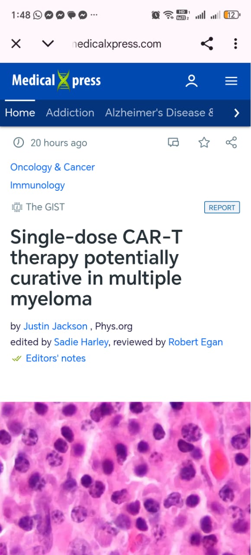Screen dimensions: 251x555
Task: Switch to the Addiction tab
Action: 70,113
